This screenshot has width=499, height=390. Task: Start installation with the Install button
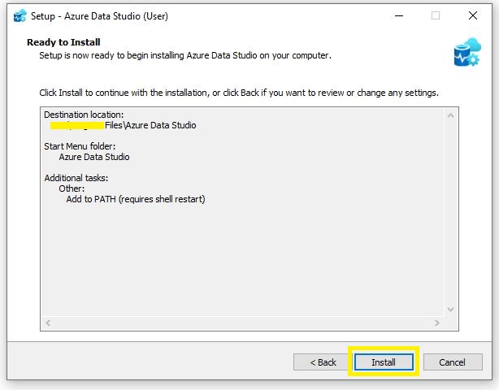tap(384, 362)
